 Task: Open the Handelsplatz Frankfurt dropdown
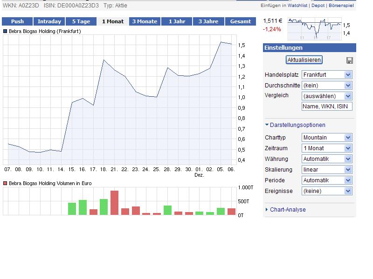tap(327, 75)
